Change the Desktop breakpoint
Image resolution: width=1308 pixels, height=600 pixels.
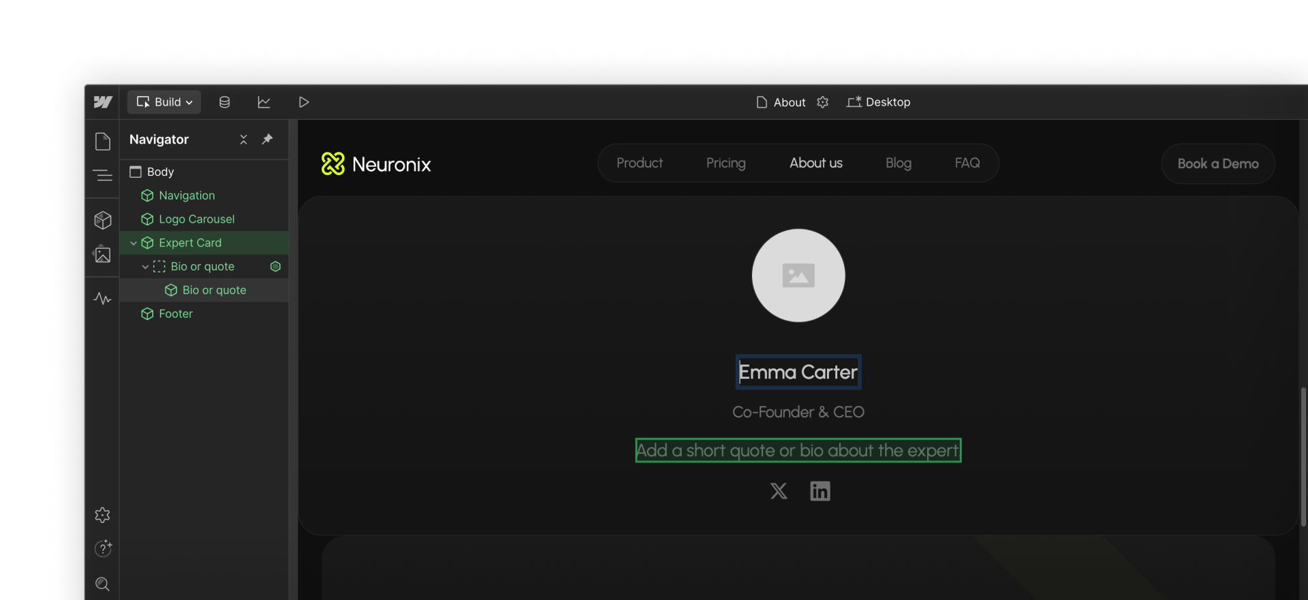878,102
